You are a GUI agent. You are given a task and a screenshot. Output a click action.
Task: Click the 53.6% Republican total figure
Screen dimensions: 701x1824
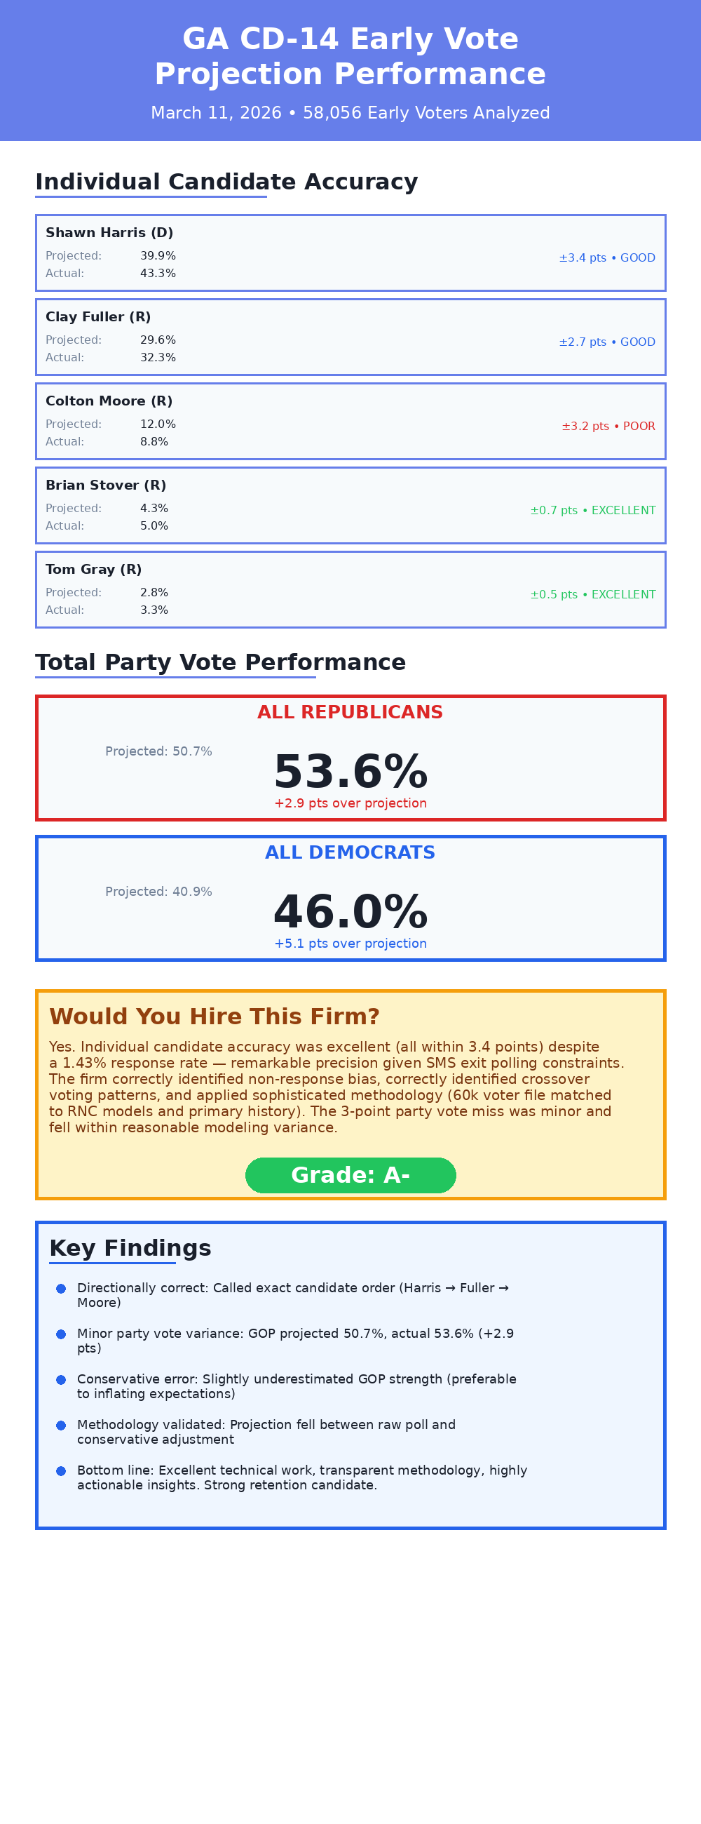point(350,772)
